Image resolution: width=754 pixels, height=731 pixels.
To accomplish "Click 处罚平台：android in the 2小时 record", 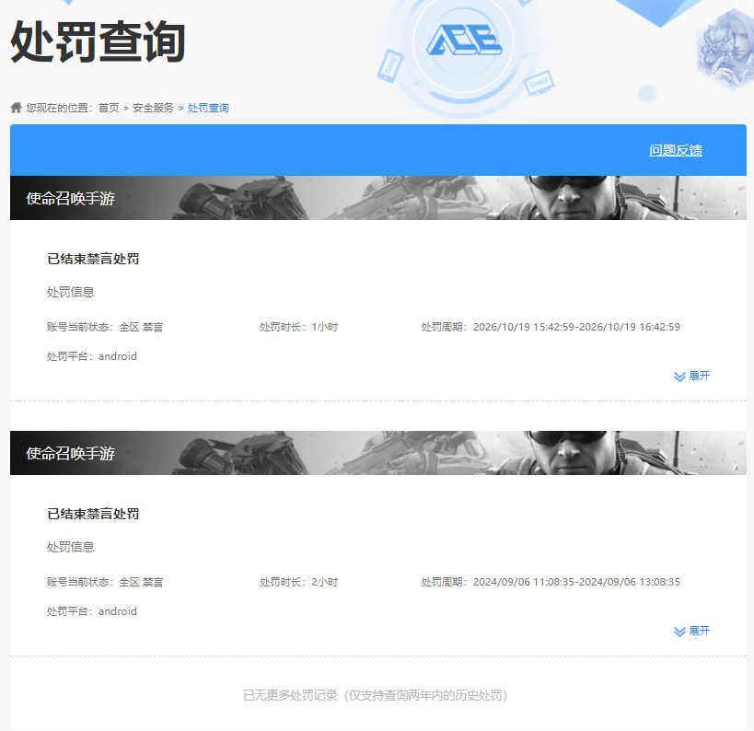I will pyautogui.click(x=92, y=611).
